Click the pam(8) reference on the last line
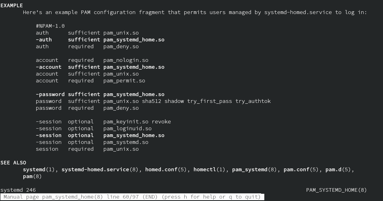The image size is (383, 201). click(32, 176)
